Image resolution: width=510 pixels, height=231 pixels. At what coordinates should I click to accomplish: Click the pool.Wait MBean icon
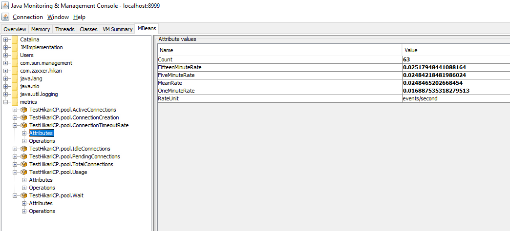tap(23, 195)
